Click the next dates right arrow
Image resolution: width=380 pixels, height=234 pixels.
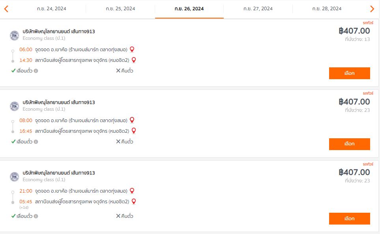tap(372, 9)
